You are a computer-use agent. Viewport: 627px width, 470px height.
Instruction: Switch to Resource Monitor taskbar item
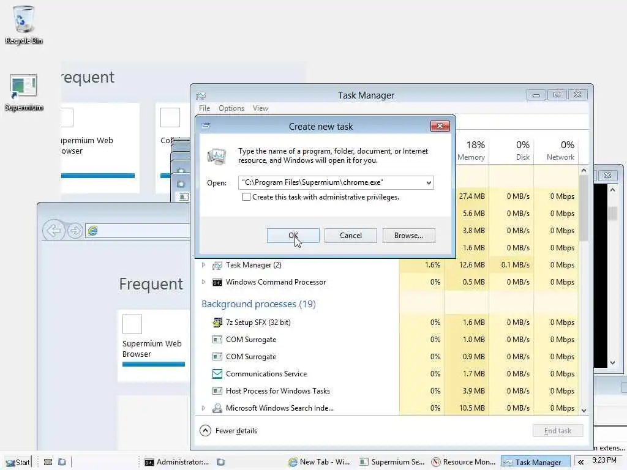pyautogui.click(x=464, y=462)
